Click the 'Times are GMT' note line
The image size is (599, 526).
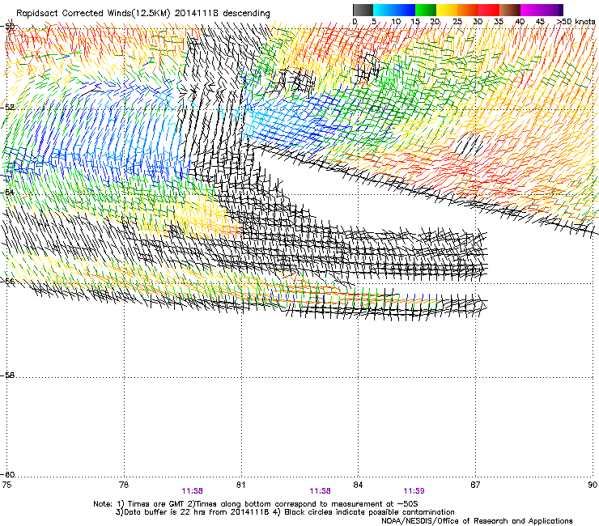pos(256,504)
